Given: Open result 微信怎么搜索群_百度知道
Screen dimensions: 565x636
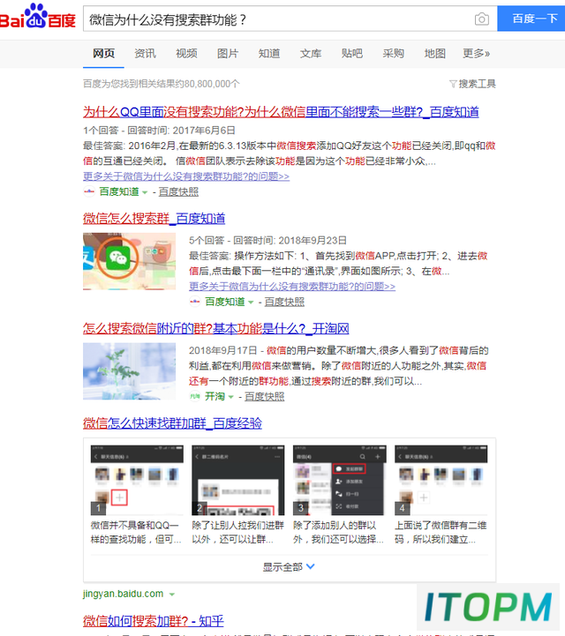Looking at the screenshot, I should tap(154, 219).
